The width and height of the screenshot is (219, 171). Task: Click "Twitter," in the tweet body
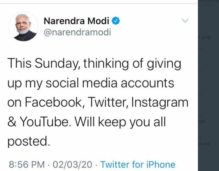click(105, 103)
